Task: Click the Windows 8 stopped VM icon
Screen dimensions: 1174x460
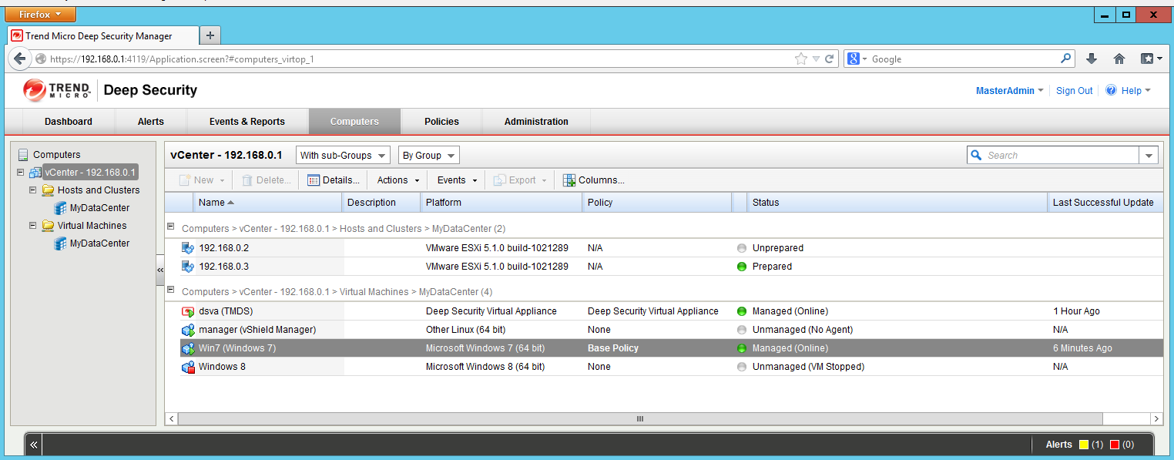Action: pyautogui.click(x=188, y=367)
